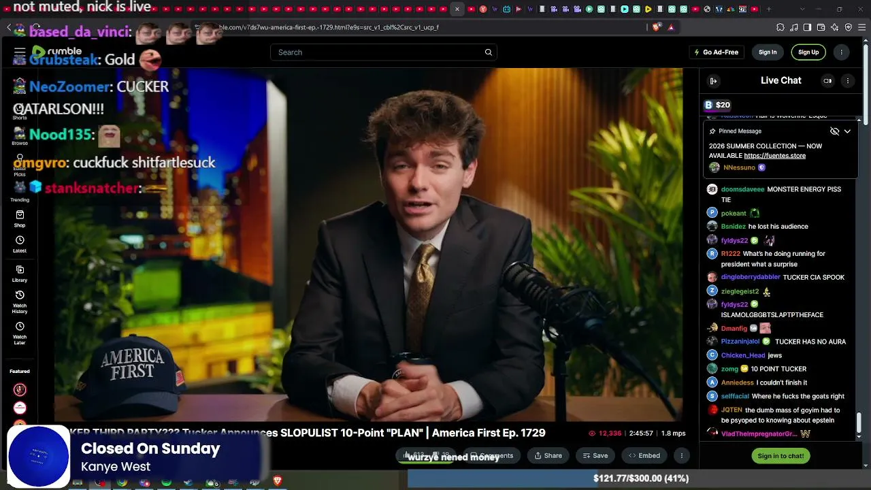The height and width of the screenshot is (490, 871).
Task: Collapse the Live Chat panel
Action: (x=713, y=81)
